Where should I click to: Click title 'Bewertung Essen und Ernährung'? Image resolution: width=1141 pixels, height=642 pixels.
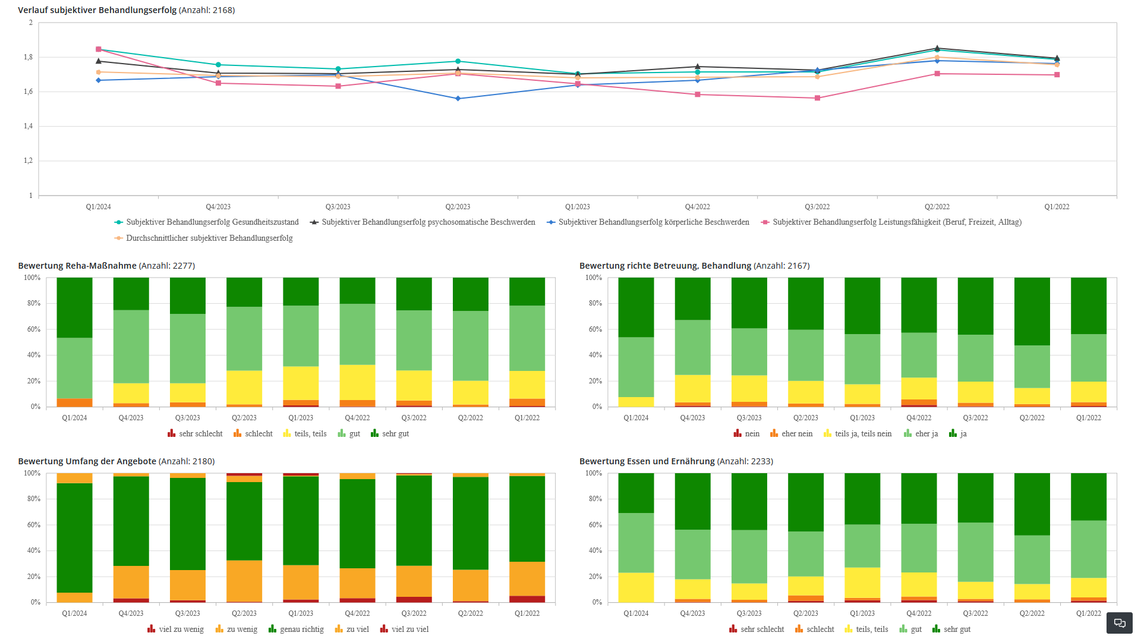(x=647, y=461)
